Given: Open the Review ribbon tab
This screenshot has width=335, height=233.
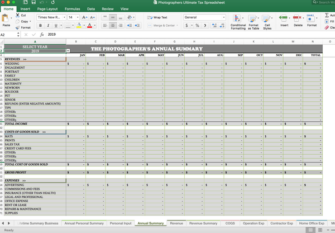Looking at the screenshot, I should (108, 9).
